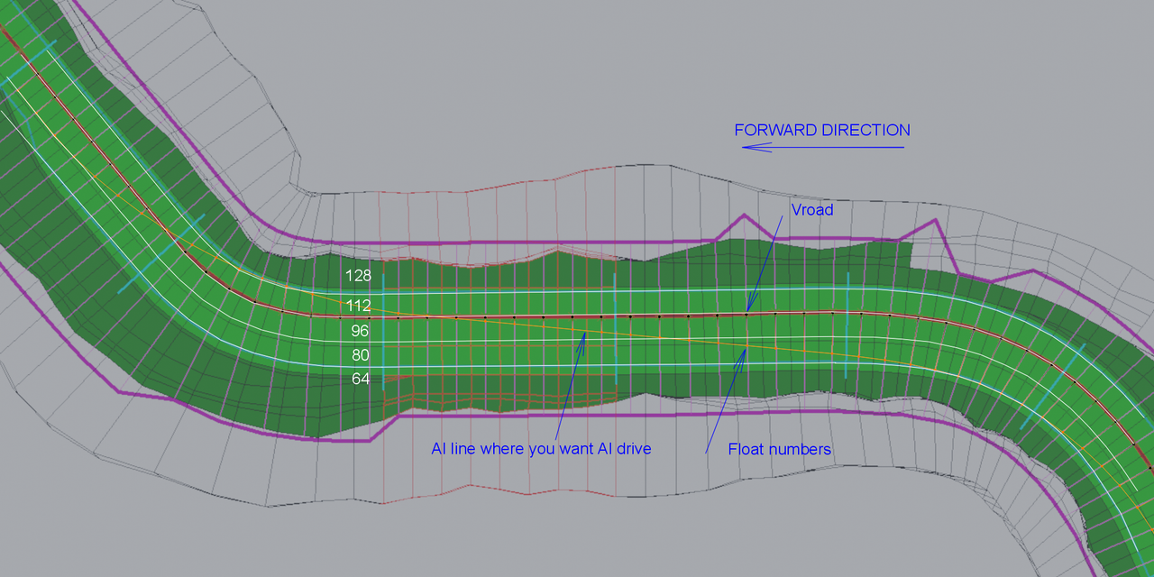
Task: Click the 'AI line where you want AI drive' text
Action: [541, 448]
